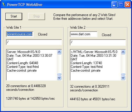Click 'Compare the performance of any 2 Web Sites!' text
This screenshot has width=132, height=112.
(x=84, y=15)
